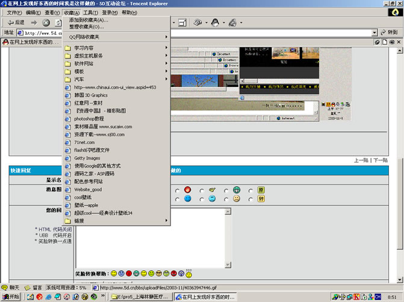Open the 工具(T) menu

tap(90, 13)
